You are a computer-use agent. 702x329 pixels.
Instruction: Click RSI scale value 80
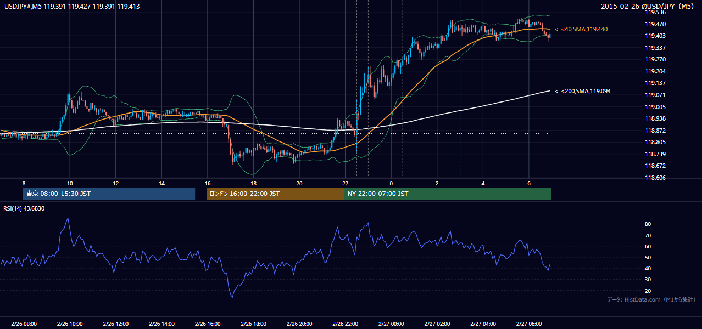click(x=648, y=224)
